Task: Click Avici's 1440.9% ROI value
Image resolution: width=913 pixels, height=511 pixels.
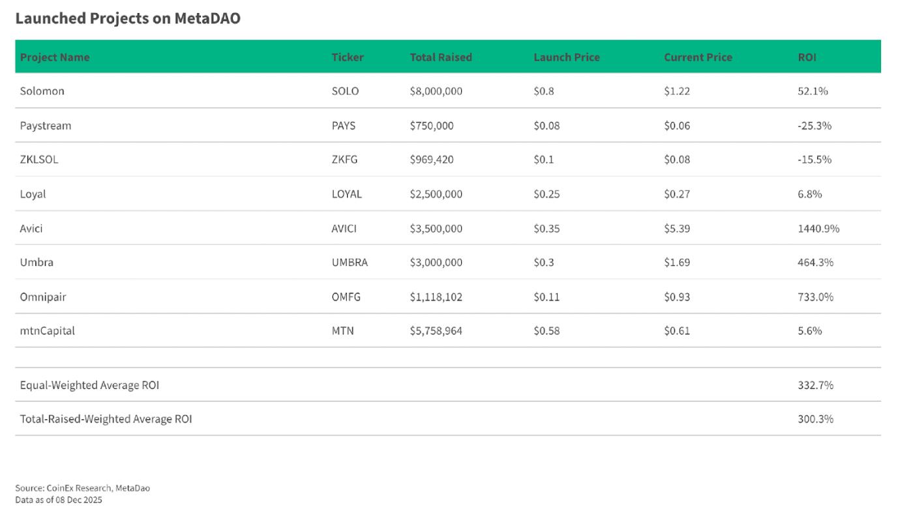Action: tap(818, 229)
